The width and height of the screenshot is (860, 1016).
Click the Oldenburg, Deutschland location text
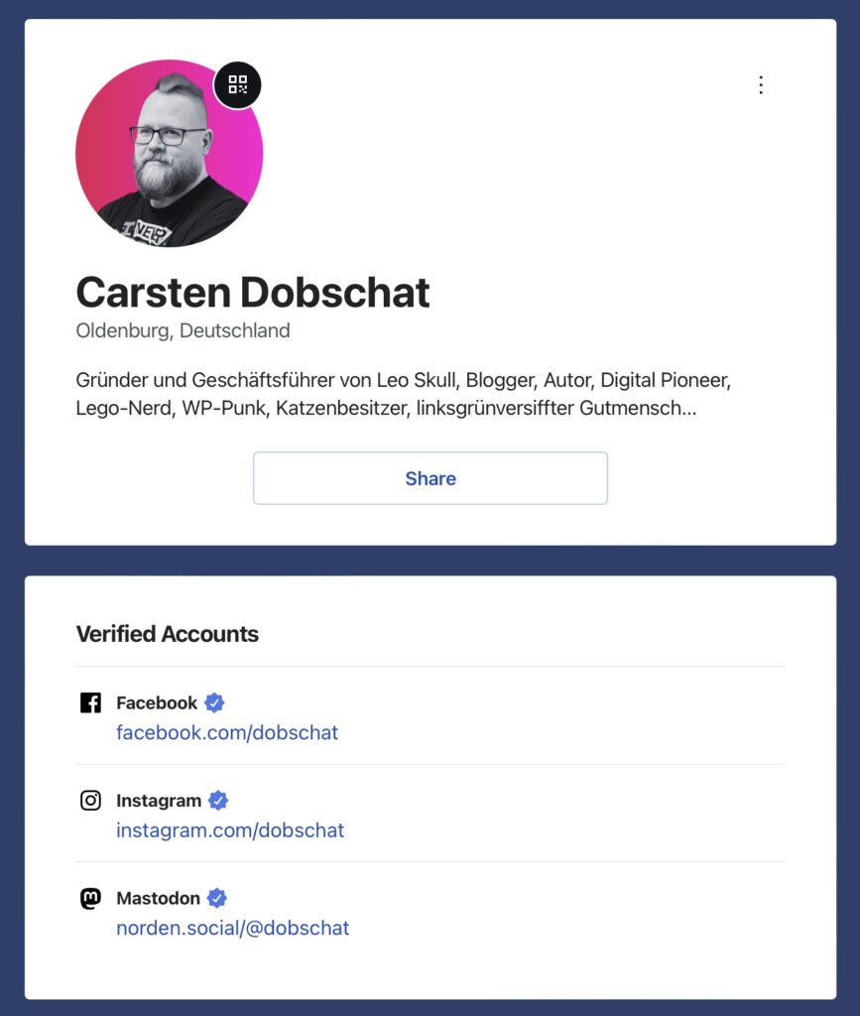(x=183, y=331)
